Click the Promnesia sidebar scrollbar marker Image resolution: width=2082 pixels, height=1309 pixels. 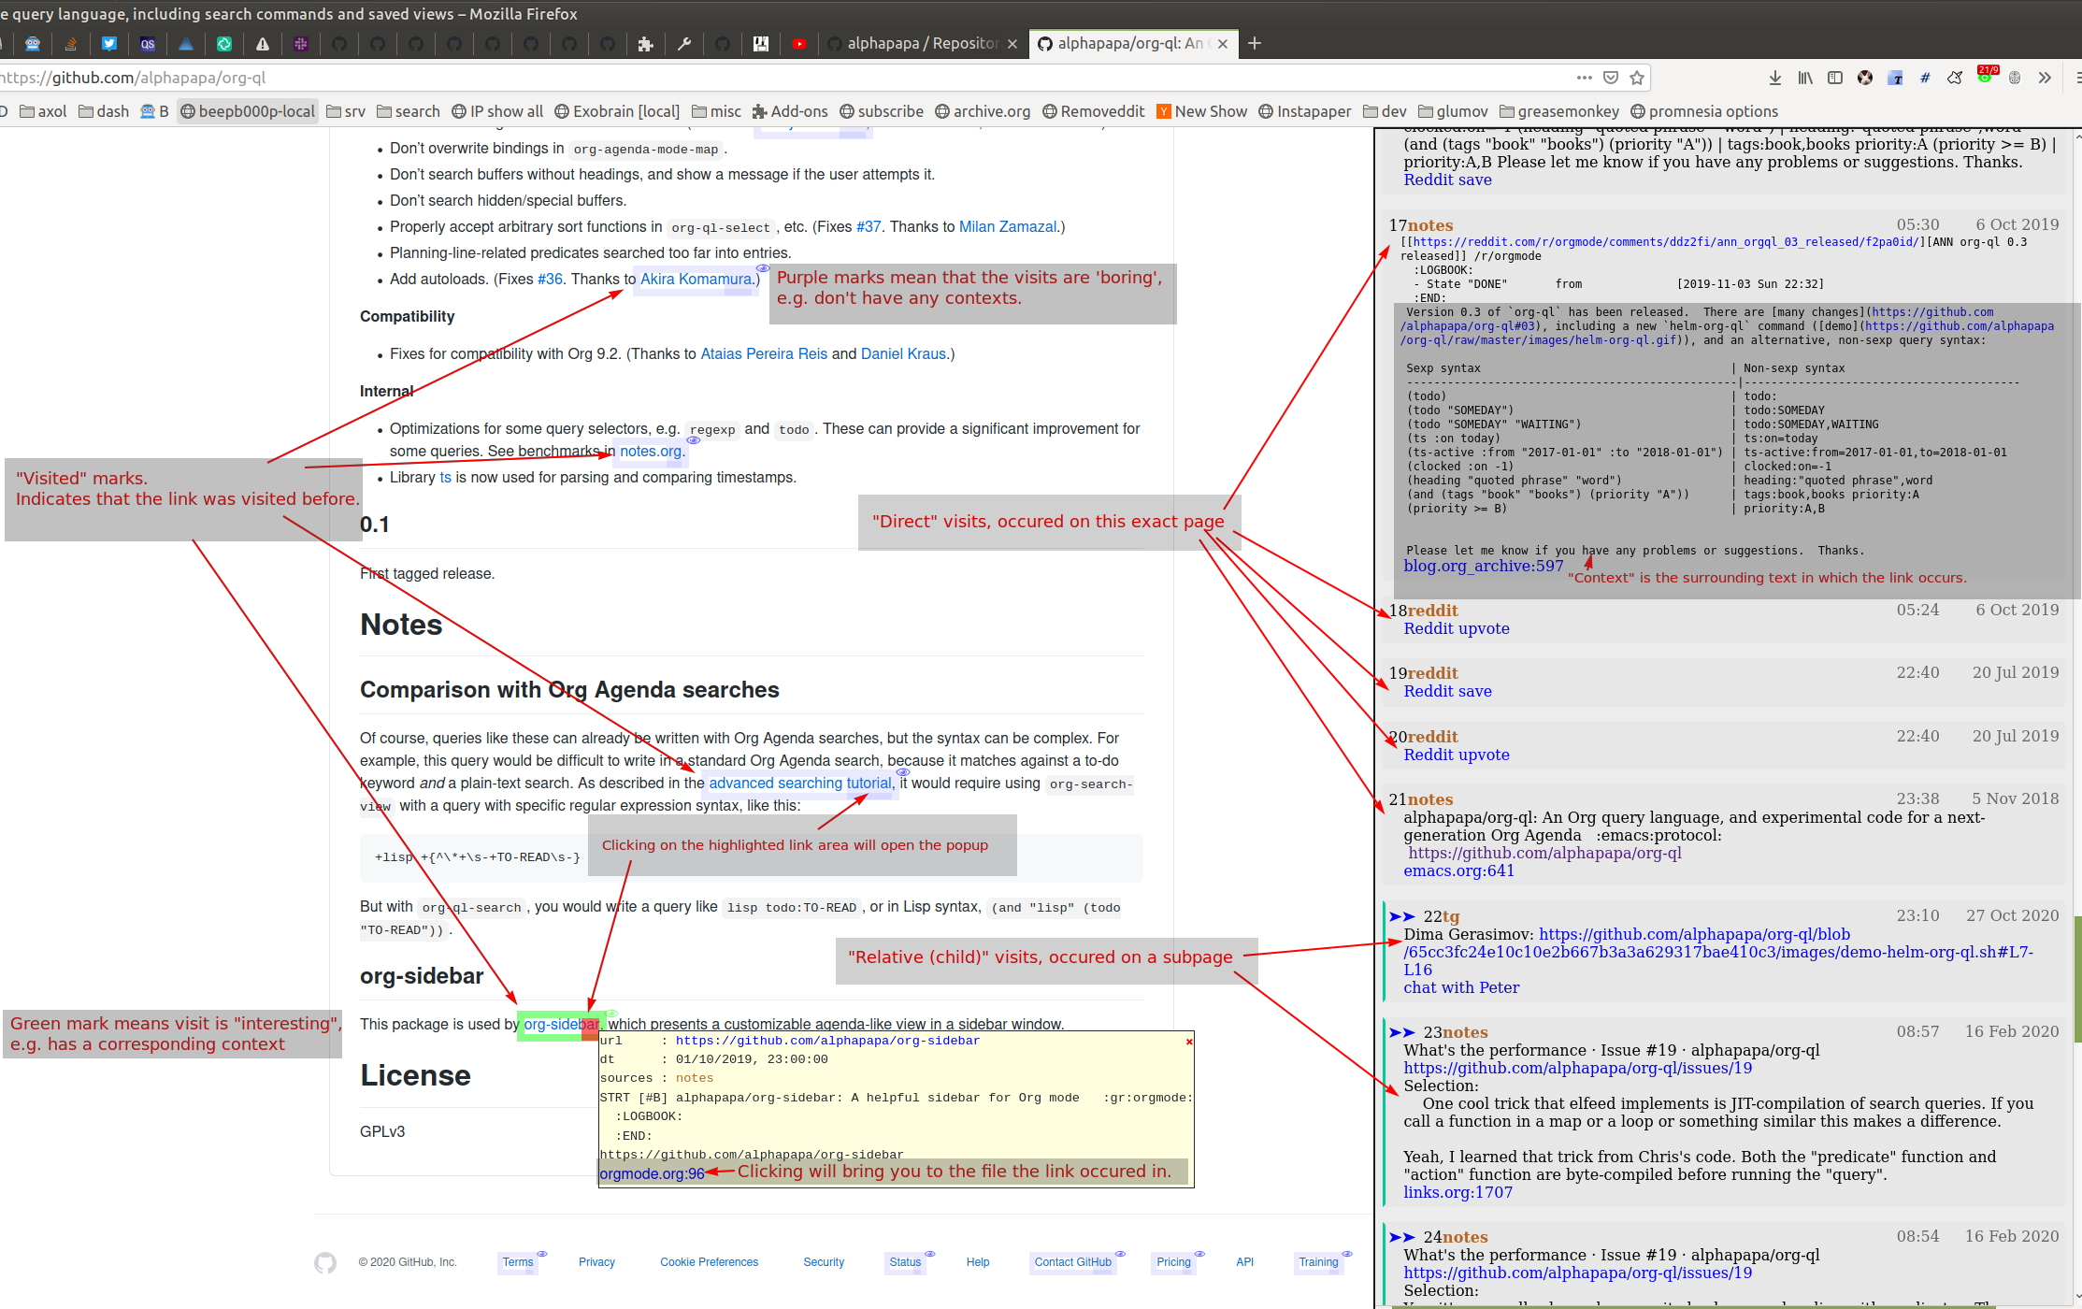[x=2077, y=979]
